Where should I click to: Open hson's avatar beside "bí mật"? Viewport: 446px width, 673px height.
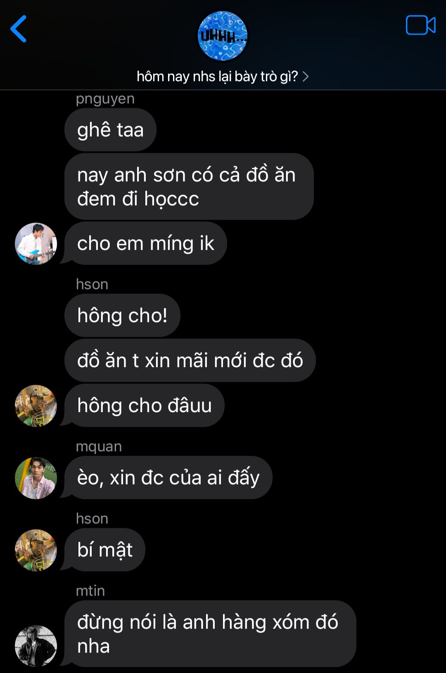pos(36,550)
